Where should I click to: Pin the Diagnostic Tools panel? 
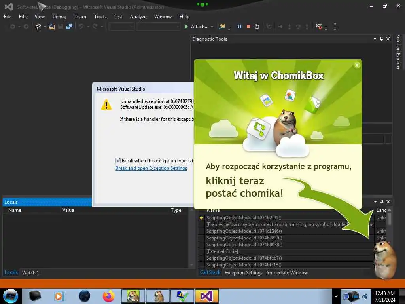(381, 39)
